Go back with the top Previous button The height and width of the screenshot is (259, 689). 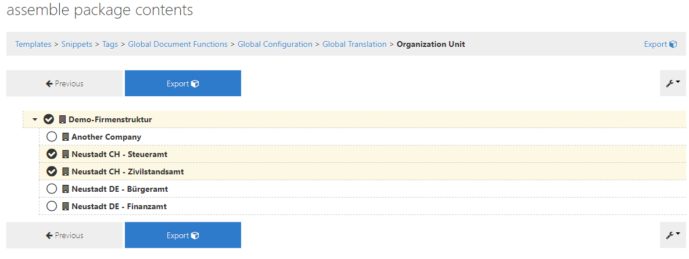[64, 83]
